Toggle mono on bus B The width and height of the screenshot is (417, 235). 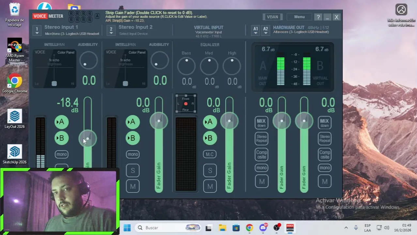click(325, 168)
